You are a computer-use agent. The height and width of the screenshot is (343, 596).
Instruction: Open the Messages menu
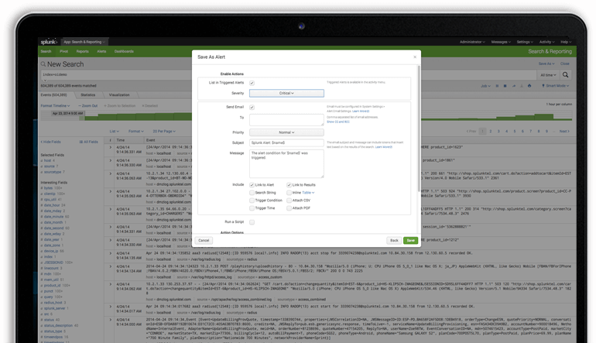(x=501, y=43)
